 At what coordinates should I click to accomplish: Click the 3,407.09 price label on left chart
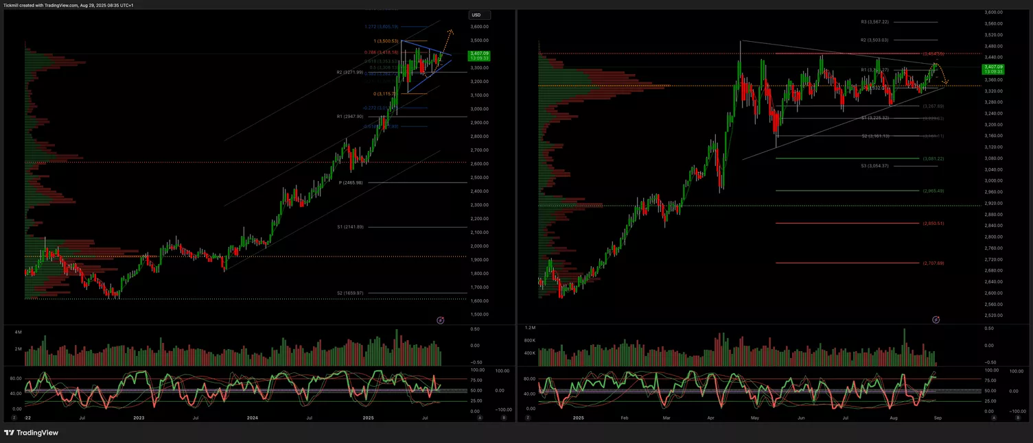478,56
